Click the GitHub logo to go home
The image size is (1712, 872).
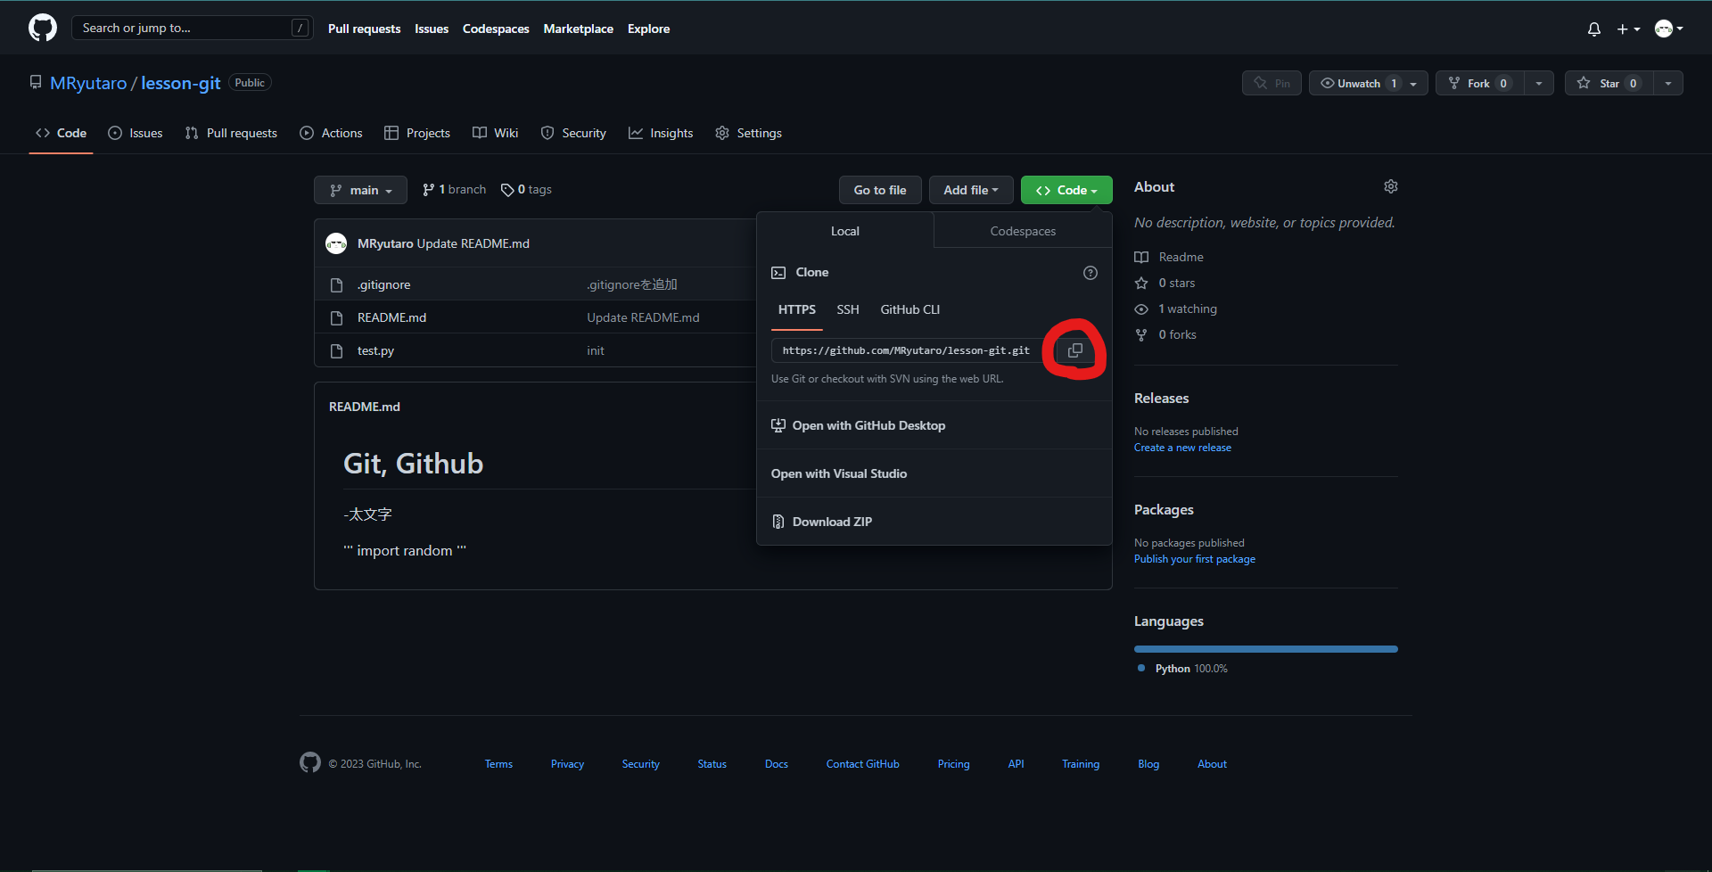point(41,28)
